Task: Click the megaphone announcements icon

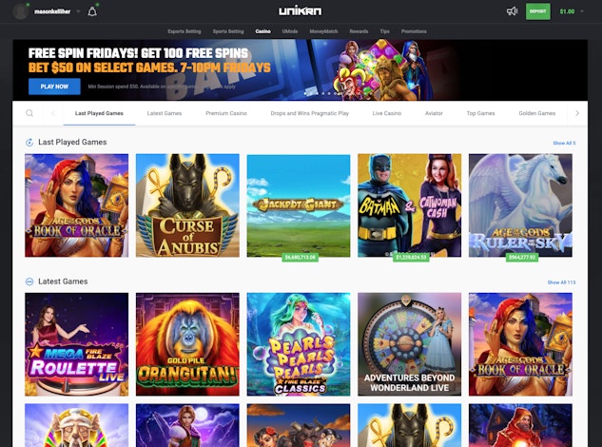Action: point(512,11)
